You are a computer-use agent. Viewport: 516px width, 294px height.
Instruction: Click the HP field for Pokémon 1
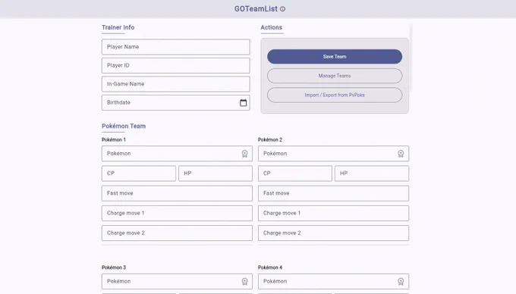(216, 174)
